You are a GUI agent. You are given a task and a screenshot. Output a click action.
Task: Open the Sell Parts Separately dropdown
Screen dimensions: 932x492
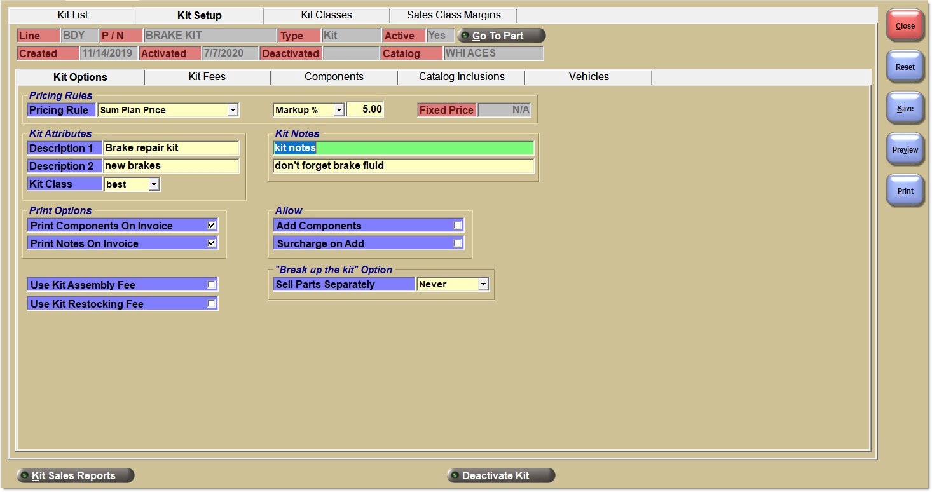click(483, 284)
